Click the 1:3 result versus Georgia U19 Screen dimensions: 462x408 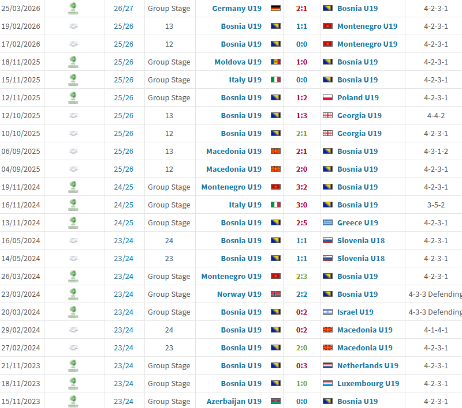(301, 116)
